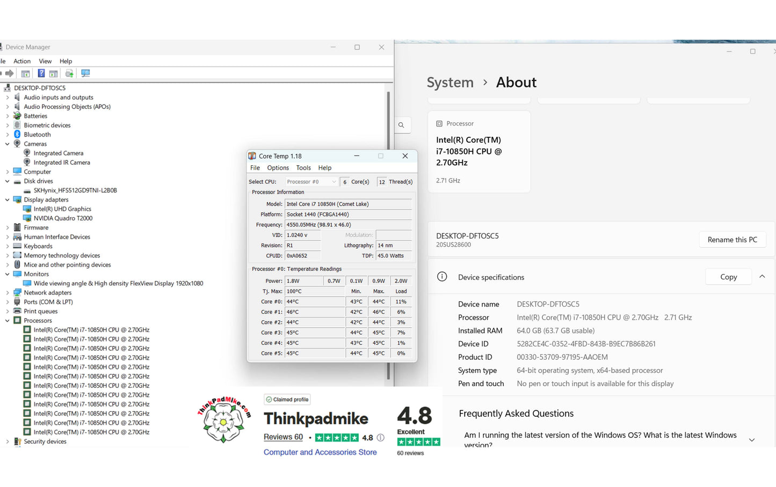This screenshot has height=487, width=776.
Task: Select the Wide viewing angle FlexView Display entry
Action: [x=118, y=284]
